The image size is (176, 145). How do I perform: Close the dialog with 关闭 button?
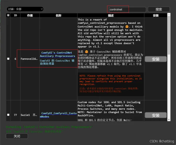pyautogui.click(x=17, y=136)
